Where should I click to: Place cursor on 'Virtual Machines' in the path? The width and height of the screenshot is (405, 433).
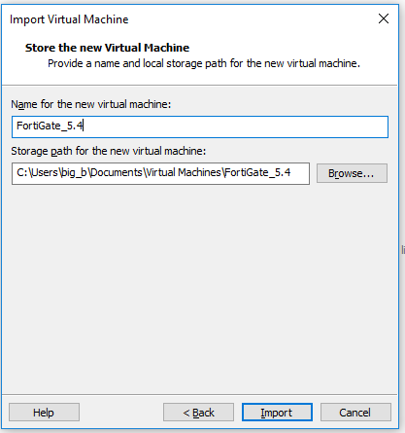pos(184,172)
